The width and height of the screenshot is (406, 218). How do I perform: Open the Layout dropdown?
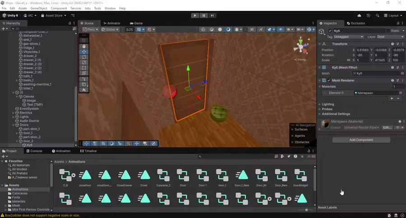tap(393, 15)
